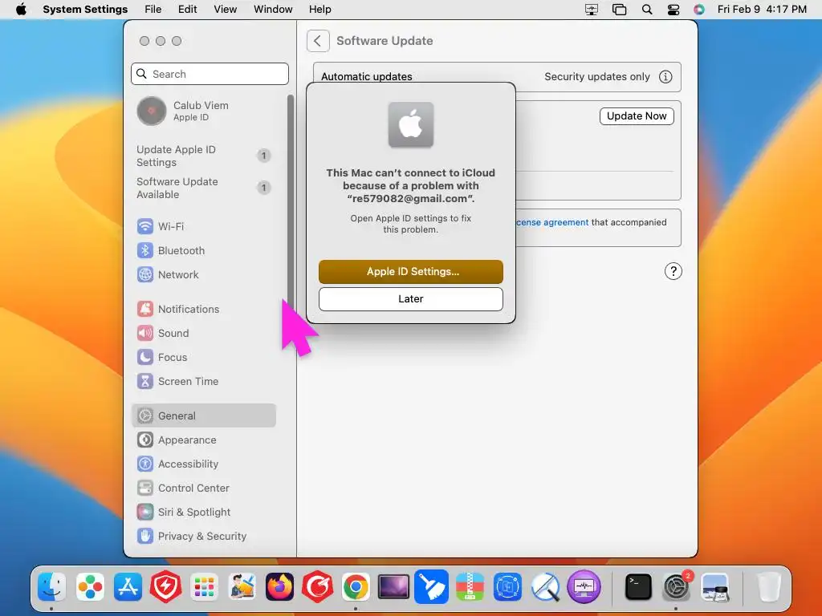This screenshot has height=616, width=822.
Task: Open Finder from the Dock
Action: 51,586
